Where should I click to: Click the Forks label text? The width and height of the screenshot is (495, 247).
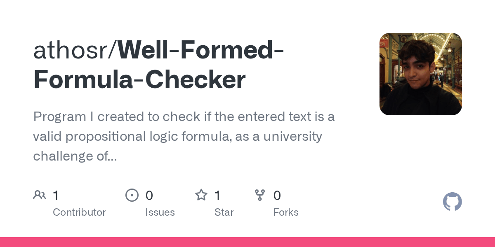(286, 212)
